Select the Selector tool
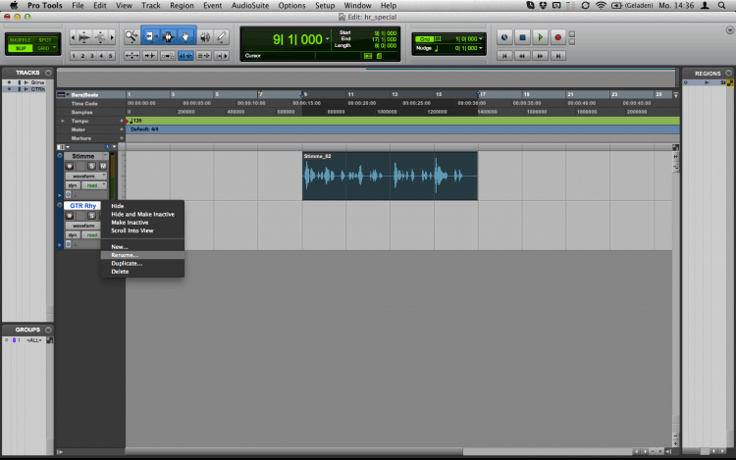 168,36
